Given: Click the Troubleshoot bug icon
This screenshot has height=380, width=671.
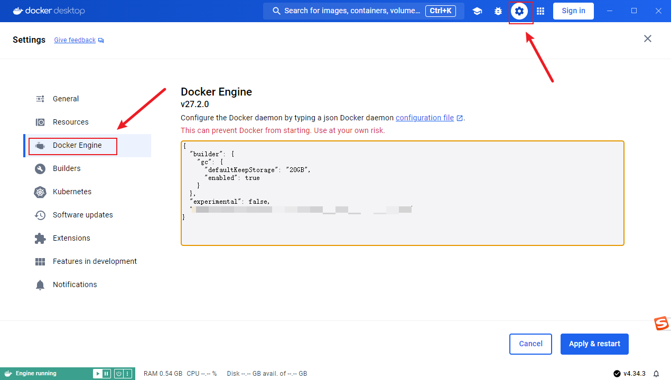Looking at the screenshot, I should click(x=498, y=11).
